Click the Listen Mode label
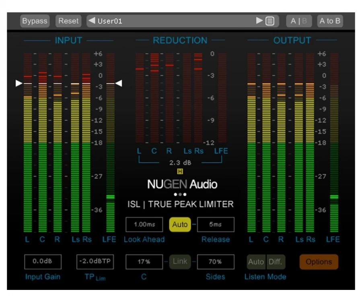362x302 pixels. (265, 277)
